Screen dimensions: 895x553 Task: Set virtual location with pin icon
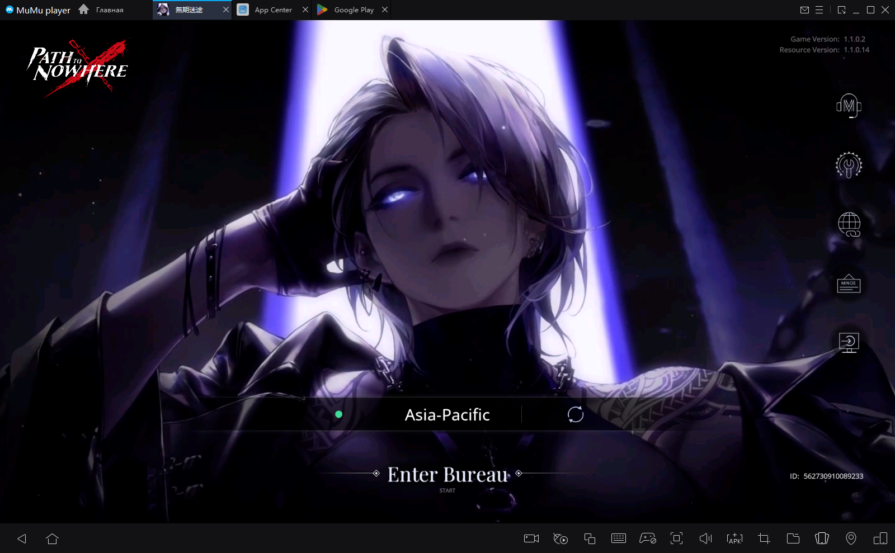(851, 538)
